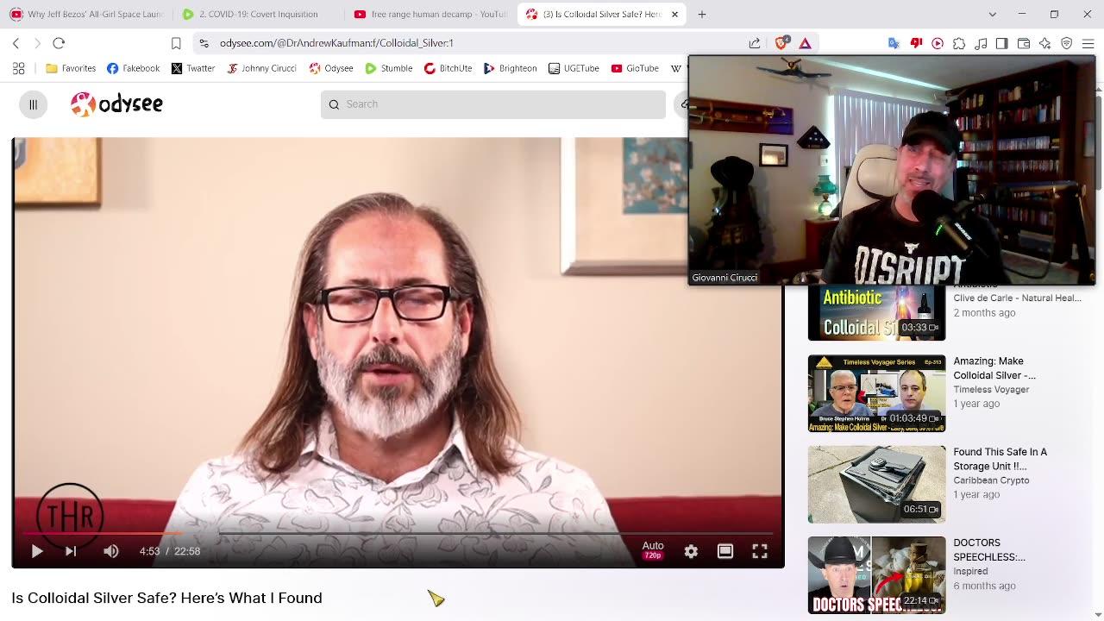
Task: Open the Timeless Voyager video thumbnail
Action: click(x=876, y=393)
